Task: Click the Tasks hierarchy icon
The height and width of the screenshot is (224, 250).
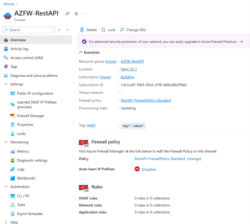Action: (x=13, y=205)
